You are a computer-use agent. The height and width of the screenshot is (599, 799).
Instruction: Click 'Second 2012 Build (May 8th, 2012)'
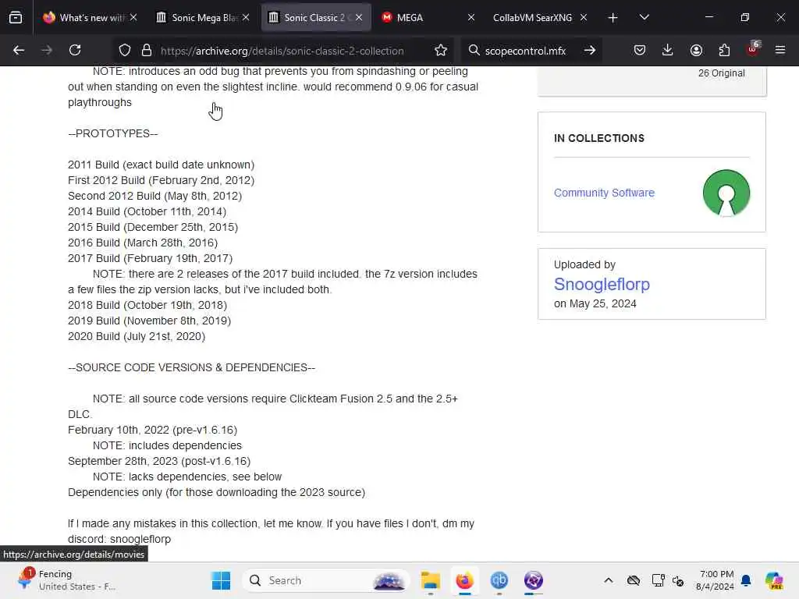point(155,196)
